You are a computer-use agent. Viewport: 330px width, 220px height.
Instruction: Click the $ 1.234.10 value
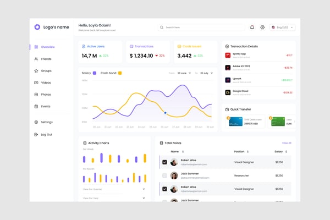point(141,56)
